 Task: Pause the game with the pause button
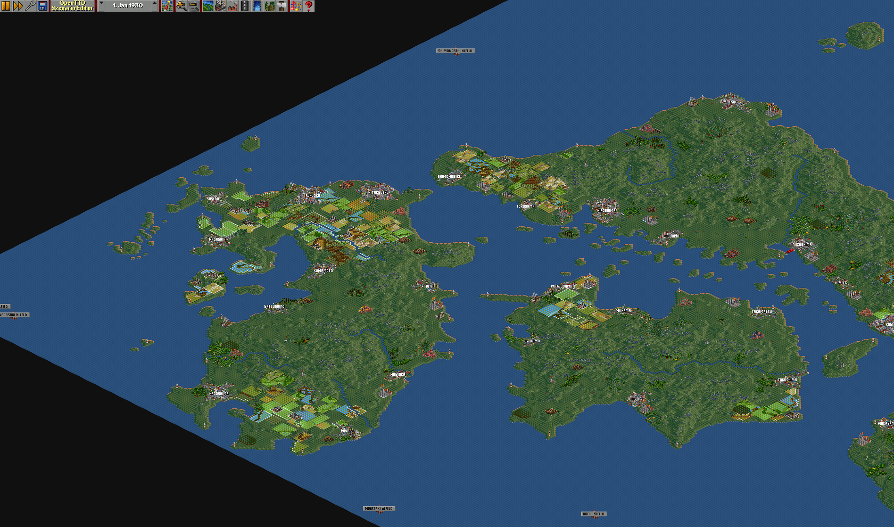pos(6,6)
